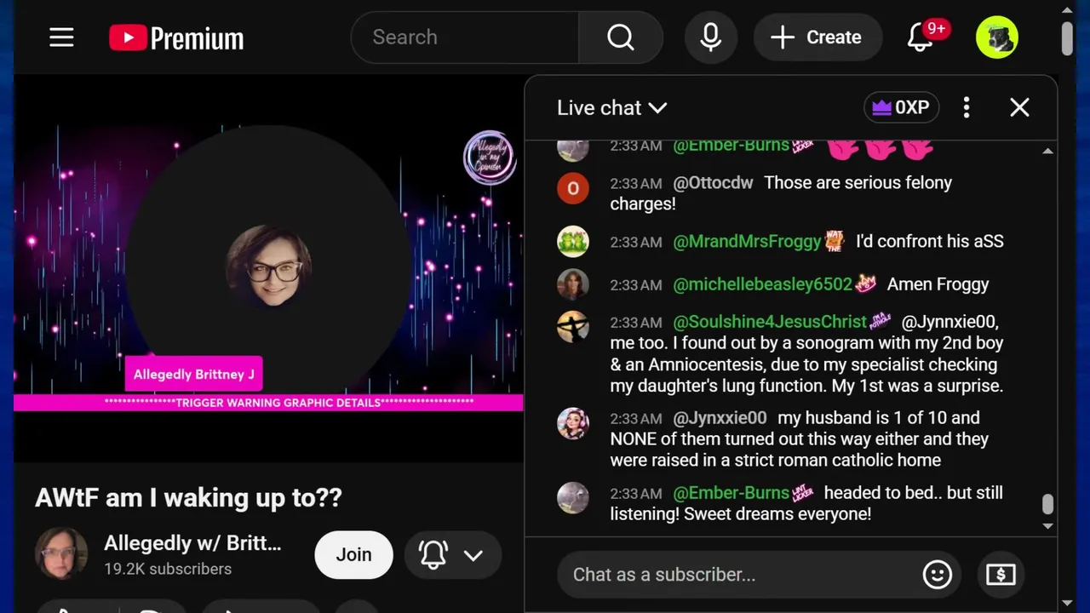Open the emoji picker in chat
1090x613 pixels.
(x=937, y=575)
